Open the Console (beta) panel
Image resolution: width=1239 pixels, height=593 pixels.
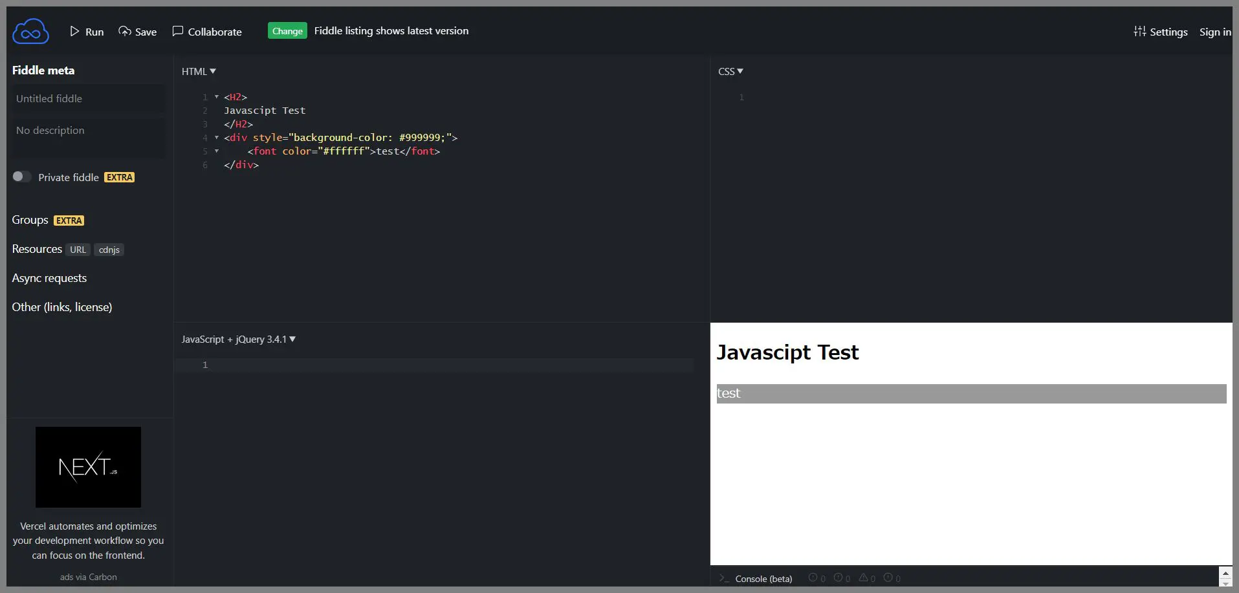point(763,579)
